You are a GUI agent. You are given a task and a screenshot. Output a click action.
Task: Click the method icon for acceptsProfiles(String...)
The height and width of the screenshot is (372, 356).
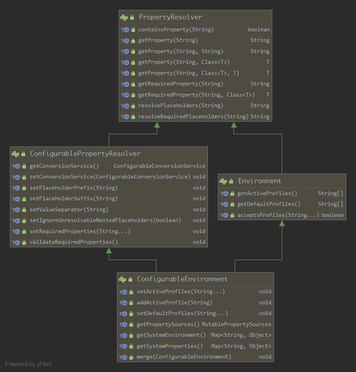[x=224, y=215]
